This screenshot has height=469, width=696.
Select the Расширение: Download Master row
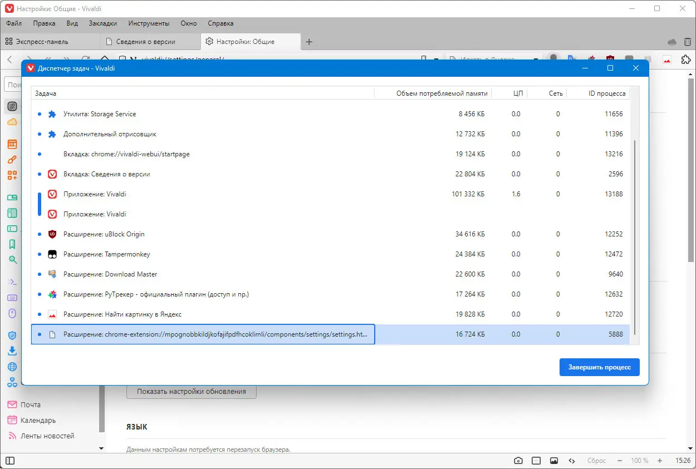tap(331, 274)
